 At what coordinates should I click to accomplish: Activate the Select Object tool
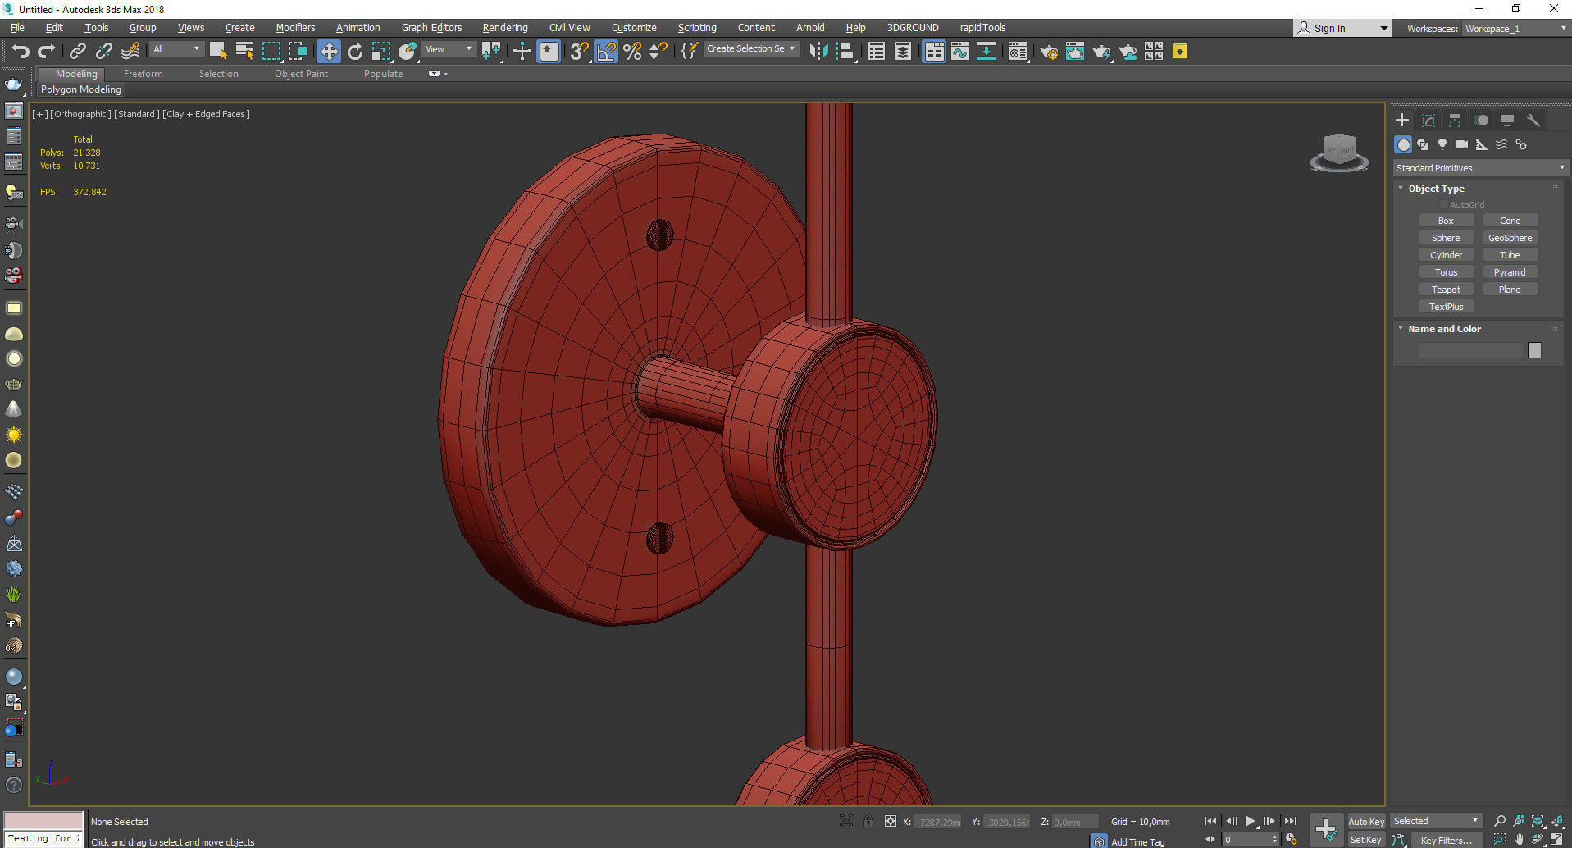pos(218,52)
